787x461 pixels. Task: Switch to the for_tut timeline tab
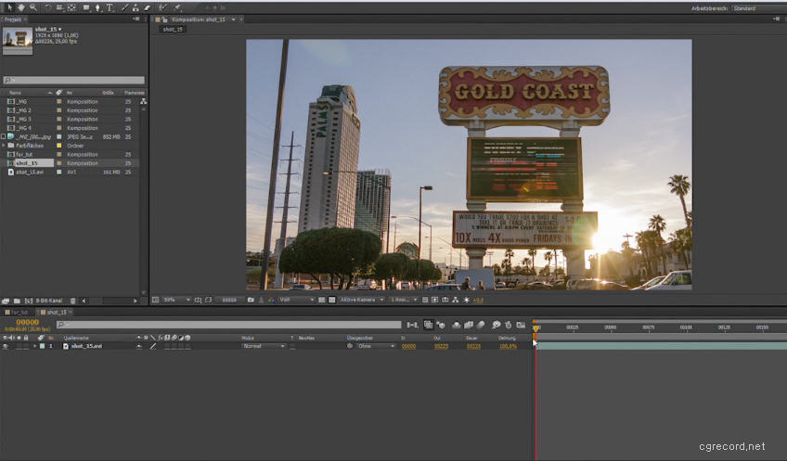pyautogui.click(x=18, y=313)
